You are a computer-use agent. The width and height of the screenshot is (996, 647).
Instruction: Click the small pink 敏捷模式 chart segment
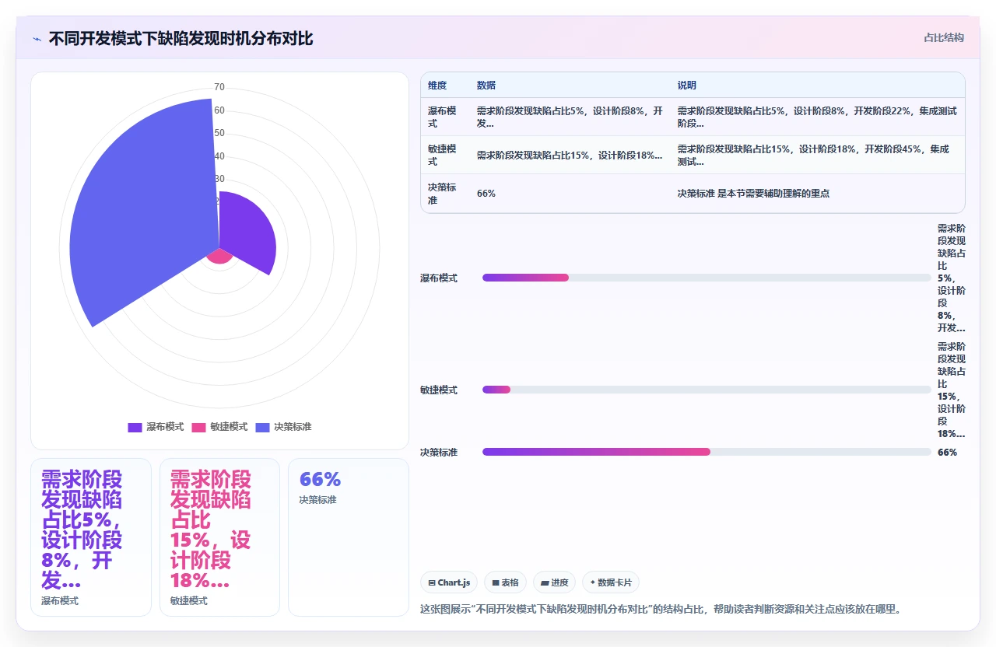(219, 257)
